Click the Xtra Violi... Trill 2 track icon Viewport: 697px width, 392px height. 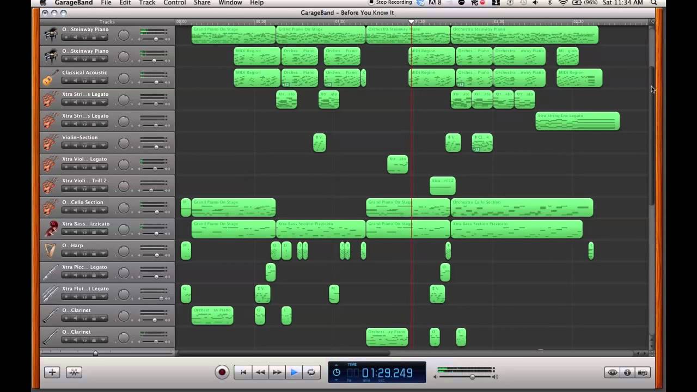[x=50, y=186]
